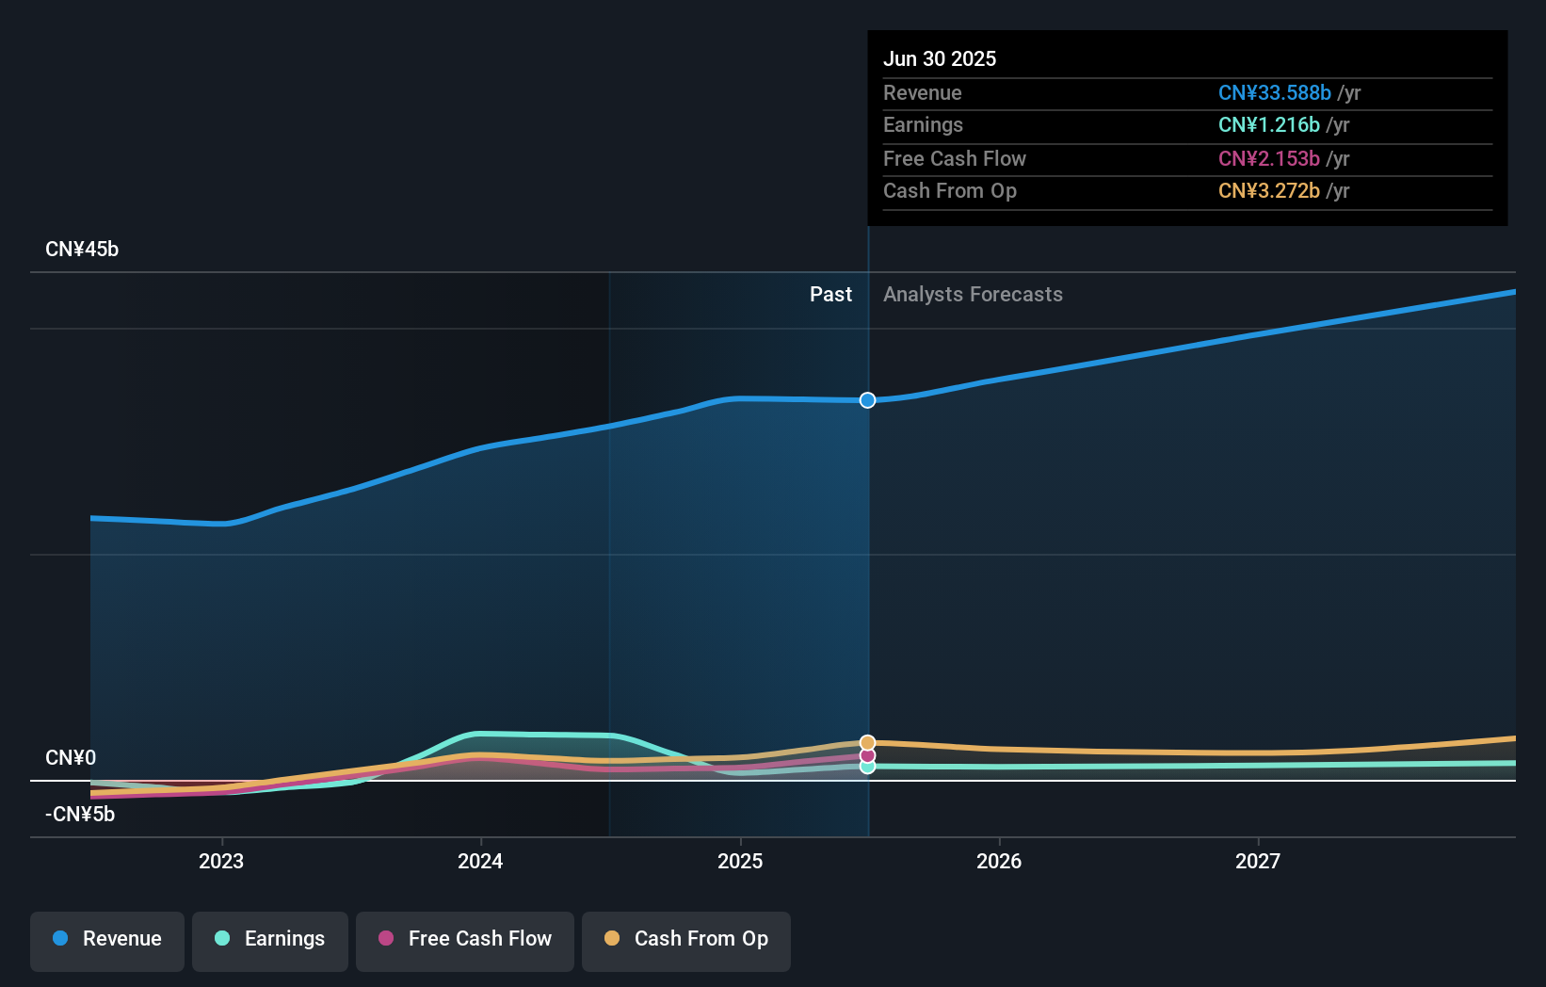Toggle the Cash From Op legend
Viewport: 1546px width, 987px height.
tap(686, 941)
